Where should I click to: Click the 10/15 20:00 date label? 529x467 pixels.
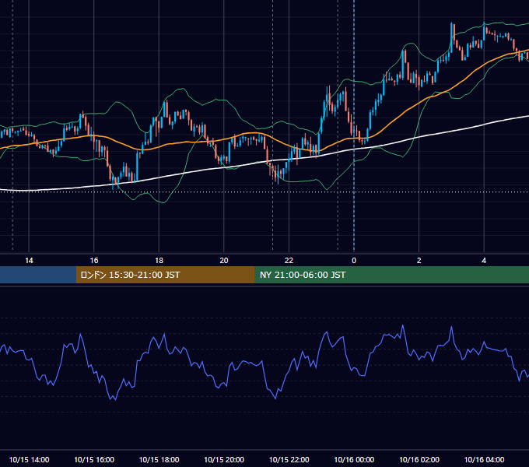coord(224,459)
